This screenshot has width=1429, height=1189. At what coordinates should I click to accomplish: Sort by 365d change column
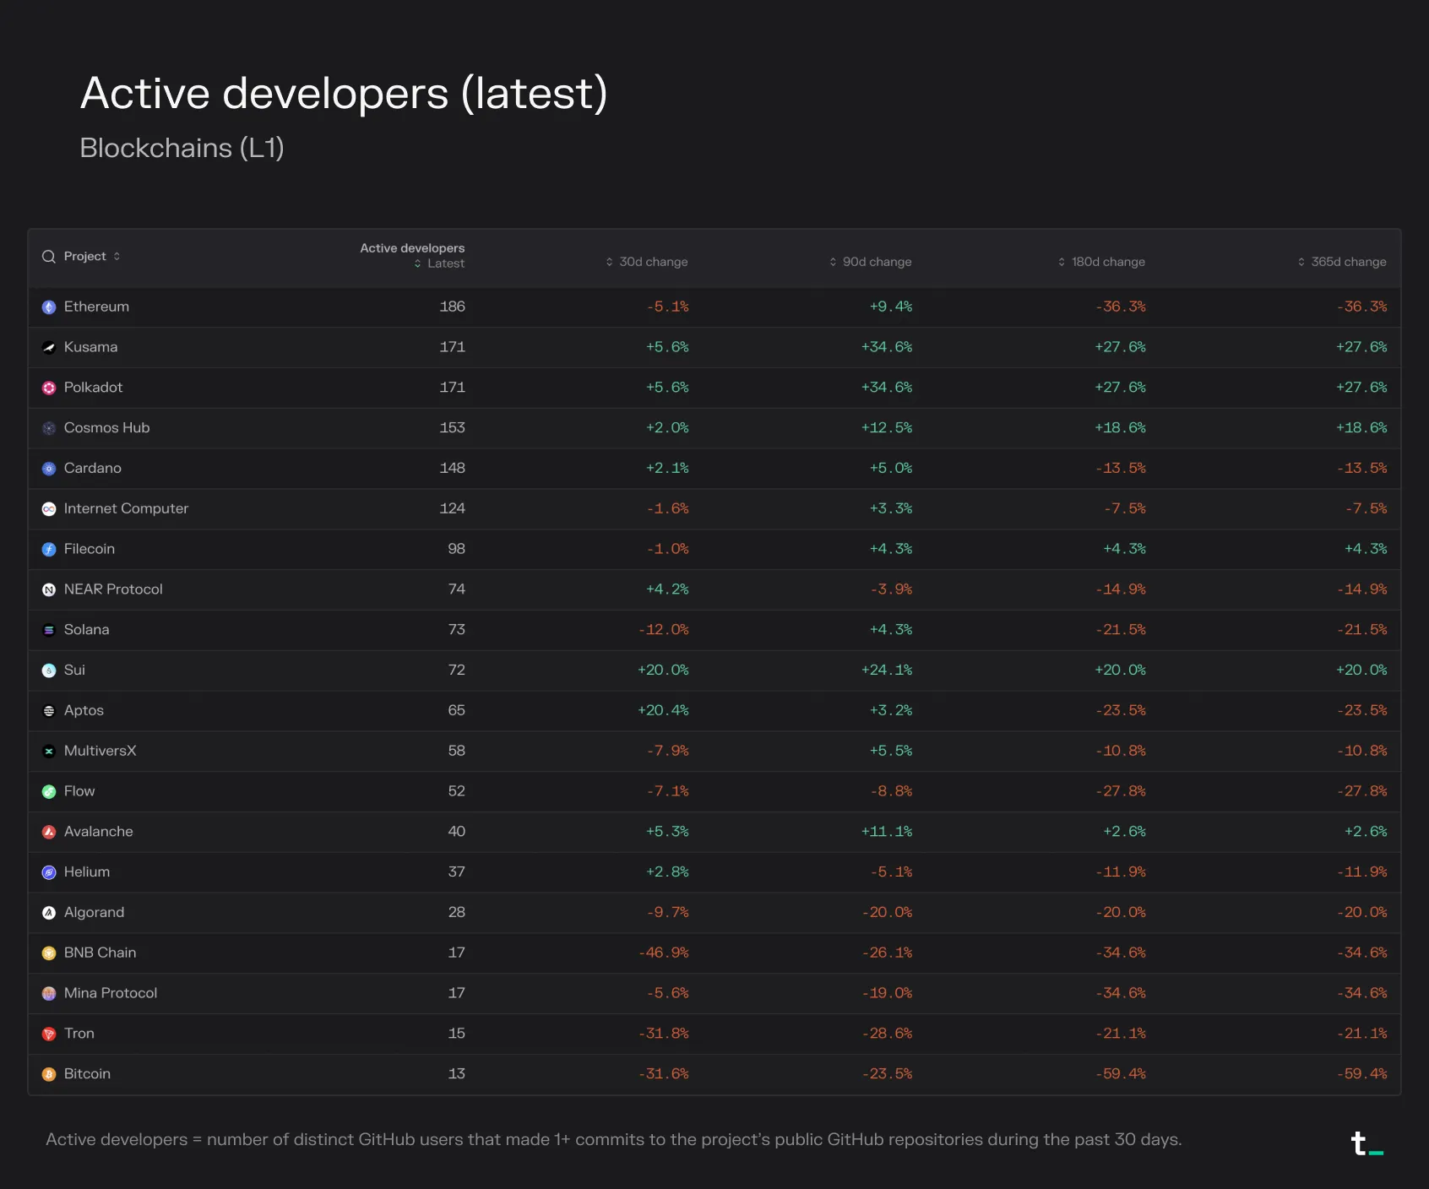point(1342,262)
